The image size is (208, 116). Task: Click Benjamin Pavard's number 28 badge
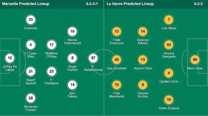tap(31, 98)
